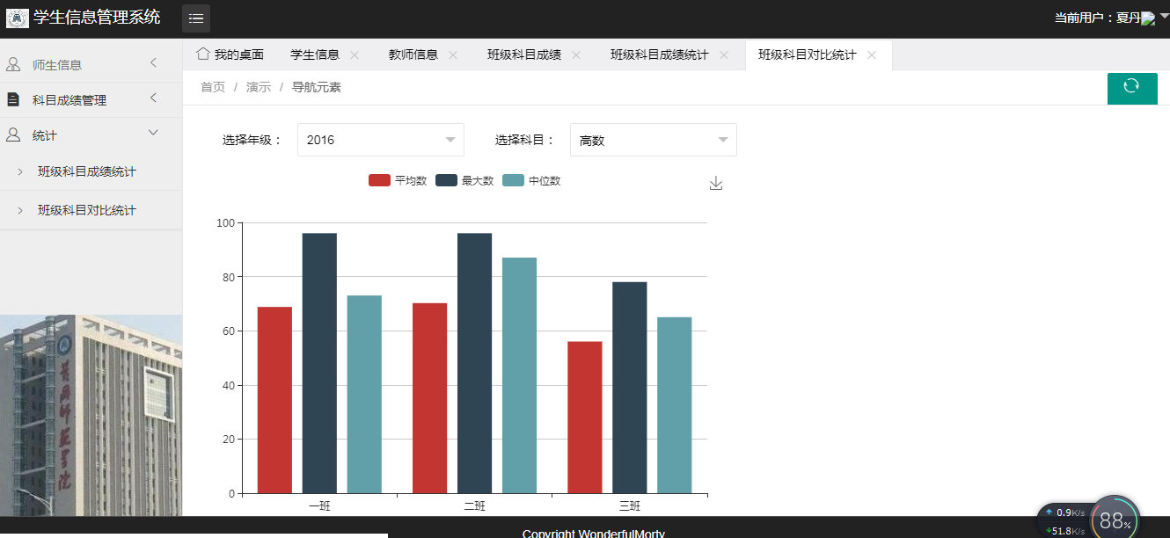1170x538 pixels.
Task: Open the 选择科目 dropdown showing 高数
Action: (x=654, y=140)
